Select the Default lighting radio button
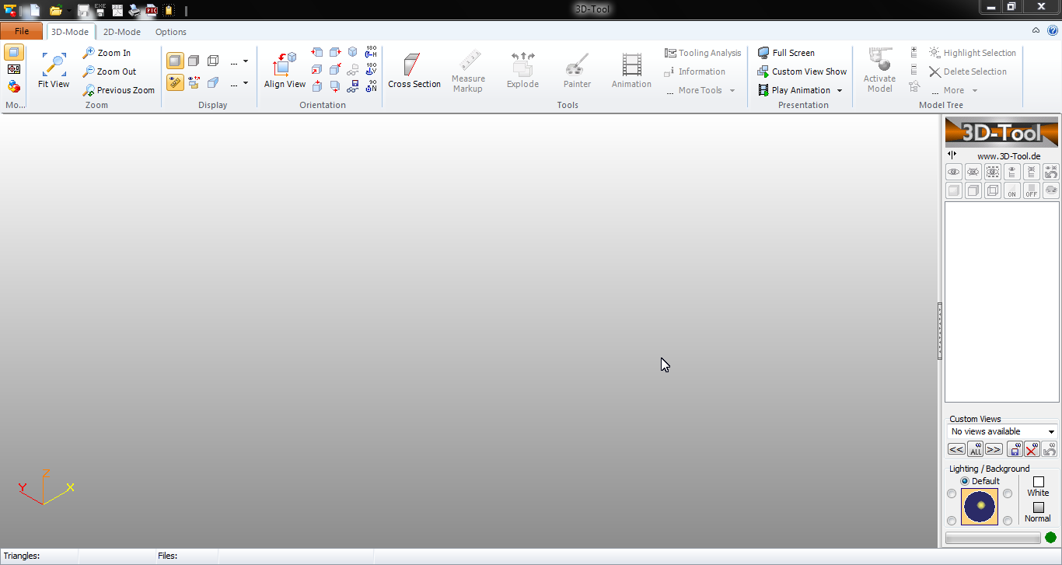 point(965,481)
